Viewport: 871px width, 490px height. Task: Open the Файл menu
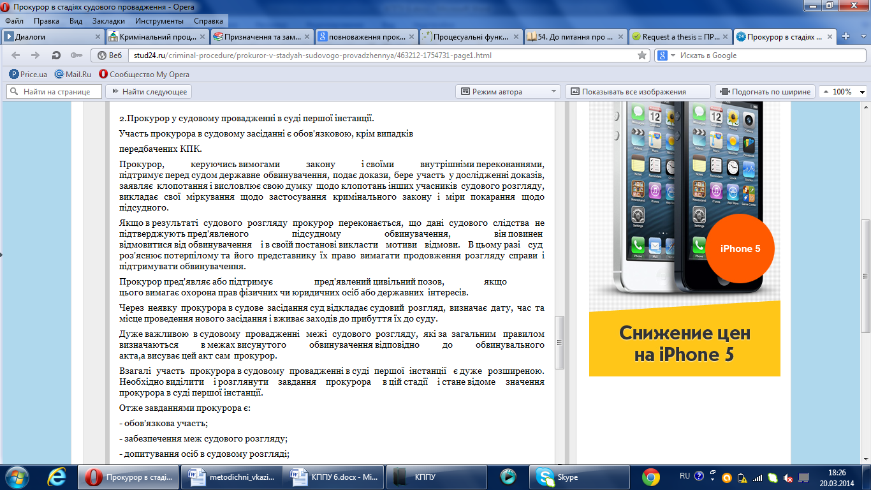click(14, 20)
